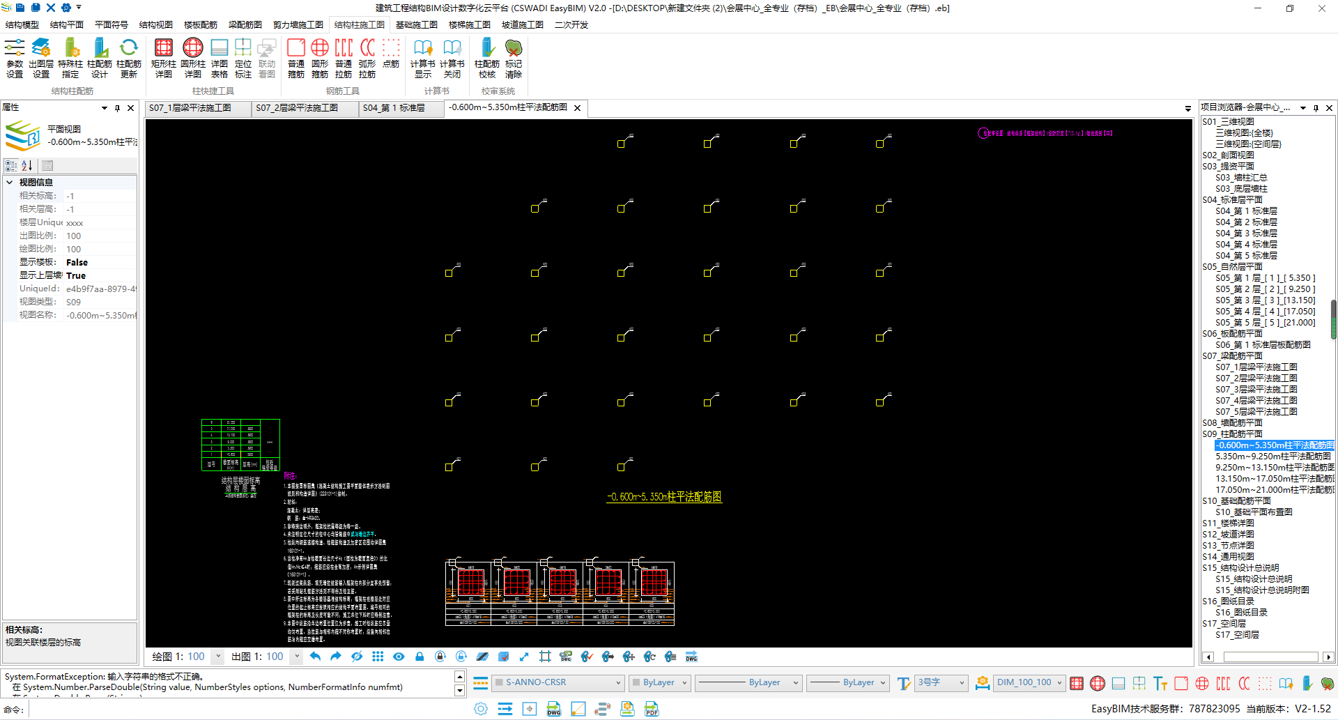
Task: Choose the 弧形拉筋 arc tie tool
Action: click(x=367, y=57)
